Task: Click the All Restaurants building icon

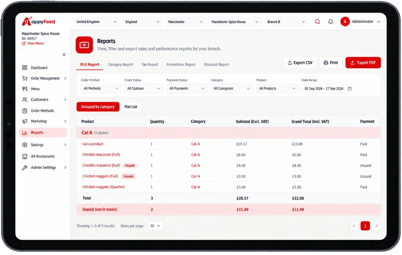Action: click(x=25, y=156)
